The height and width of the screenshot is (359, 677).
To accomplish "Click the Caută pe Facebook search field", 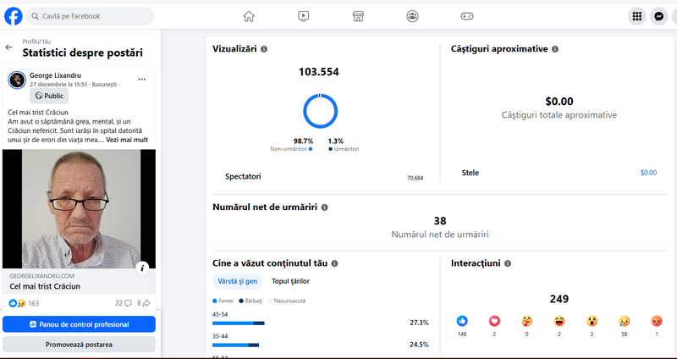I will (x=91, y=16).
